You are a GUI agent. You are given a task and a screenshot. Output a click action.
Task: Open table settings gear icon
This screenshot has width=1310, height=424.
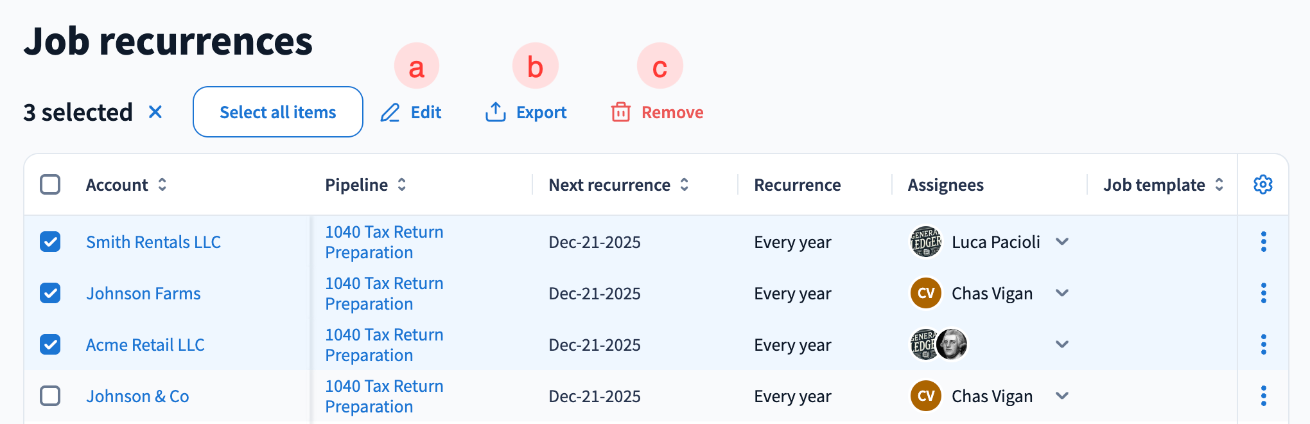[x=1262, y=184]
